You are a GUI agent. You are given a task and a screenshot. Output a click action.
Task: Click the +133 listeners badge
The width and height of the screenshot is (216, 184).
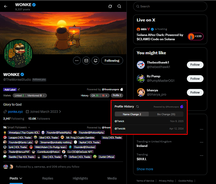click(195, 37)
